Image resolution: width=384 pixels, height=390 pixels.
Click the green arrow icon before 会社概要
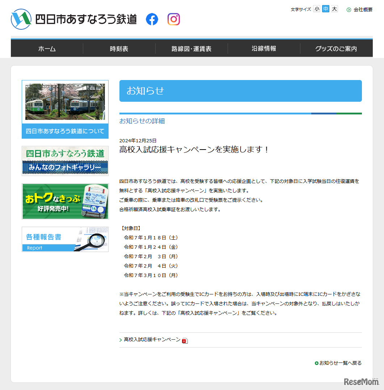pyautogui.click(x=348, y=10)
